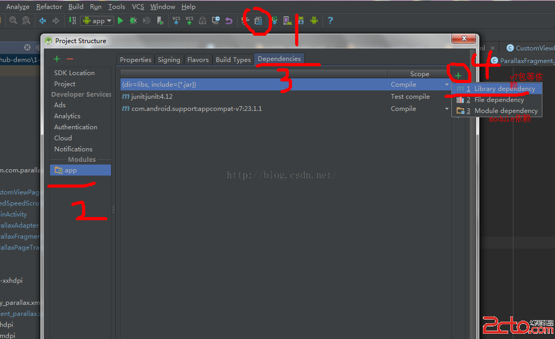Viewport: 555px width, 339px height.
Task: Open Project Structure from the toolbar icon
Action: coord(258,21)
